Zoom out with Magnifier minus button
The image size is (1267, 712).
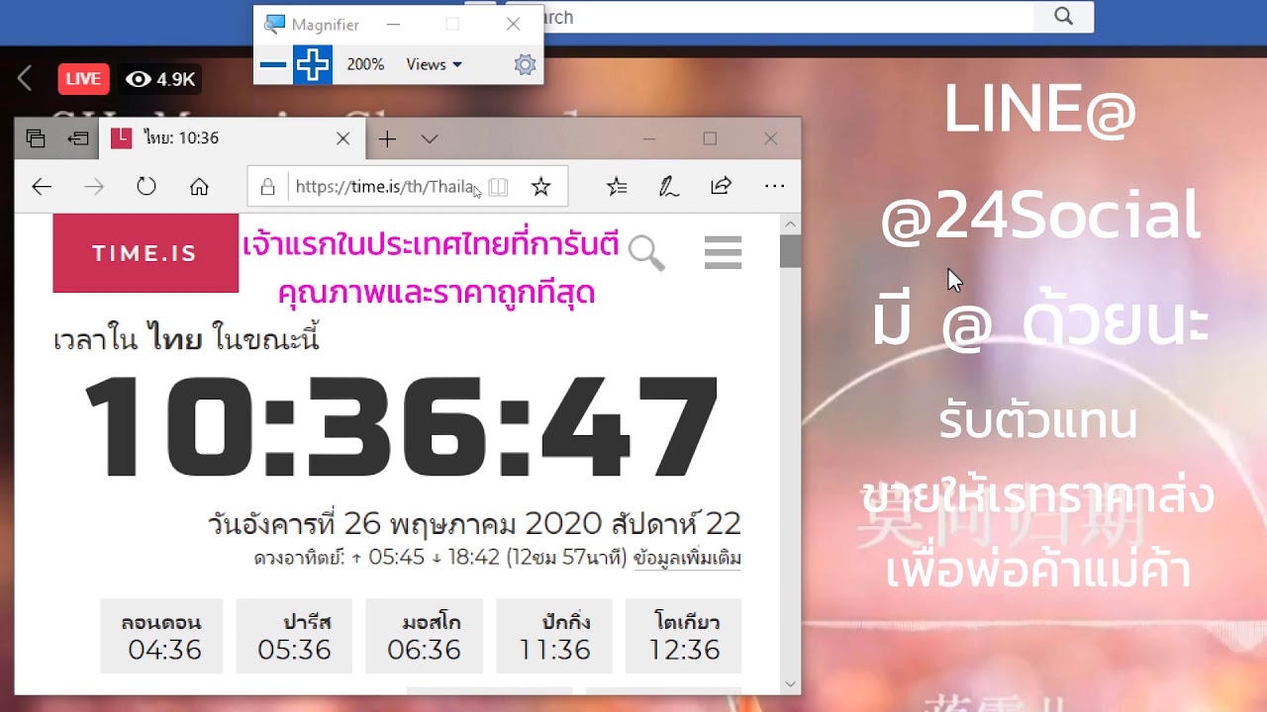[x=273, y=65]
